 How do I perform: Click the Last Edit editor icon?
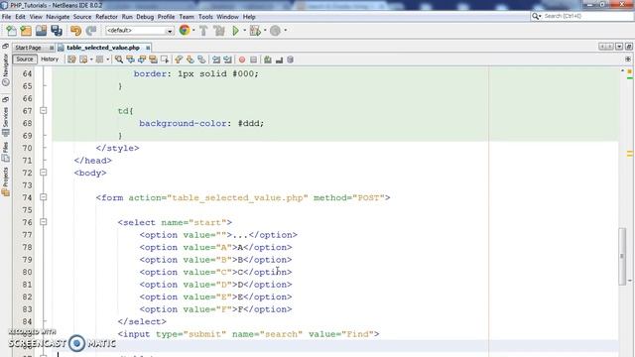[x=71, y=59]
